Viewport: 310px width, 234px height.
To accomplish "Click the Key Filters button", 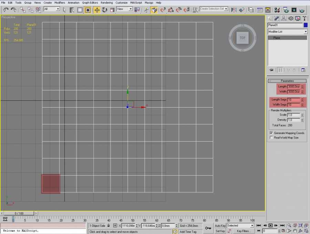I will tap(244, 231).
